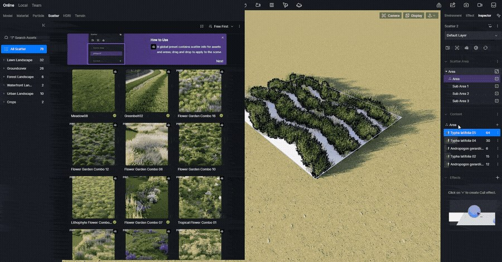Click the import model icon in the top toolbar
Viewport: 502px width, 262px height.
(258, 5)
